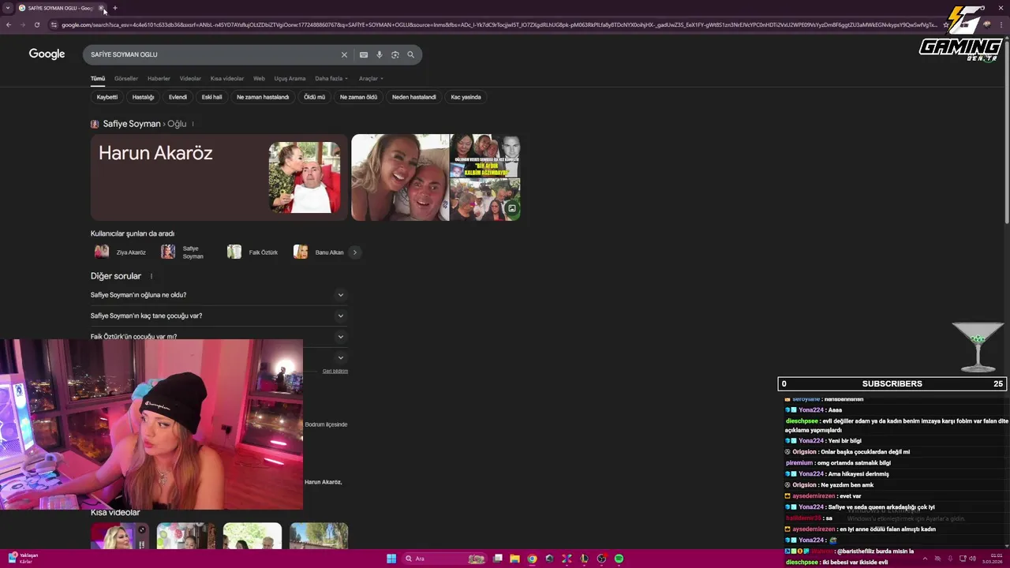1010x568 pixels.
Task: Start voice search with the microphone icon
Action: pyautogui.click(x=380, y=54)
